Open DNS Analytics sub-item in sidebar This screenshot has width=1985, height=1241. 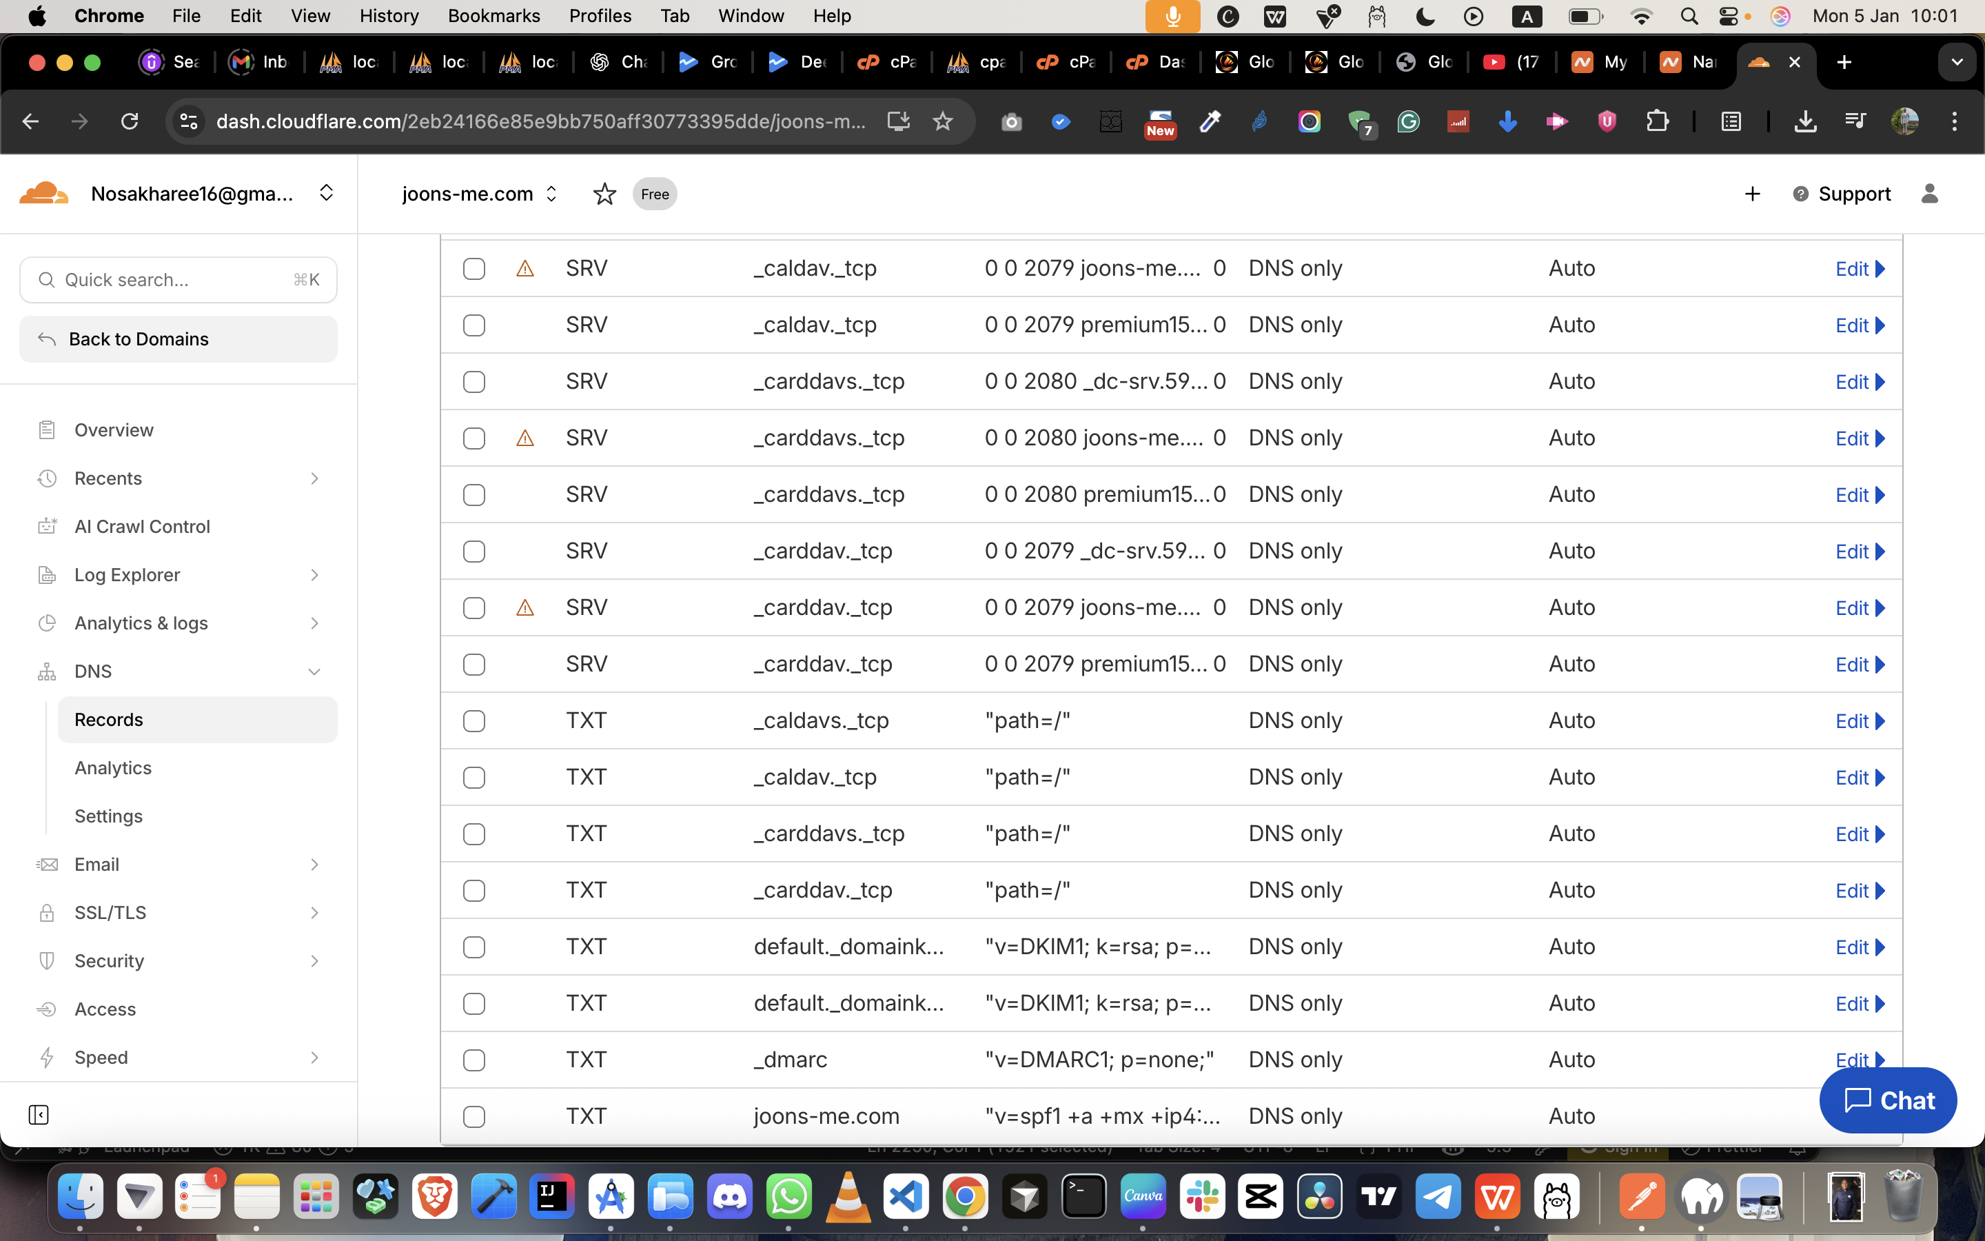(x=113, y=767)
